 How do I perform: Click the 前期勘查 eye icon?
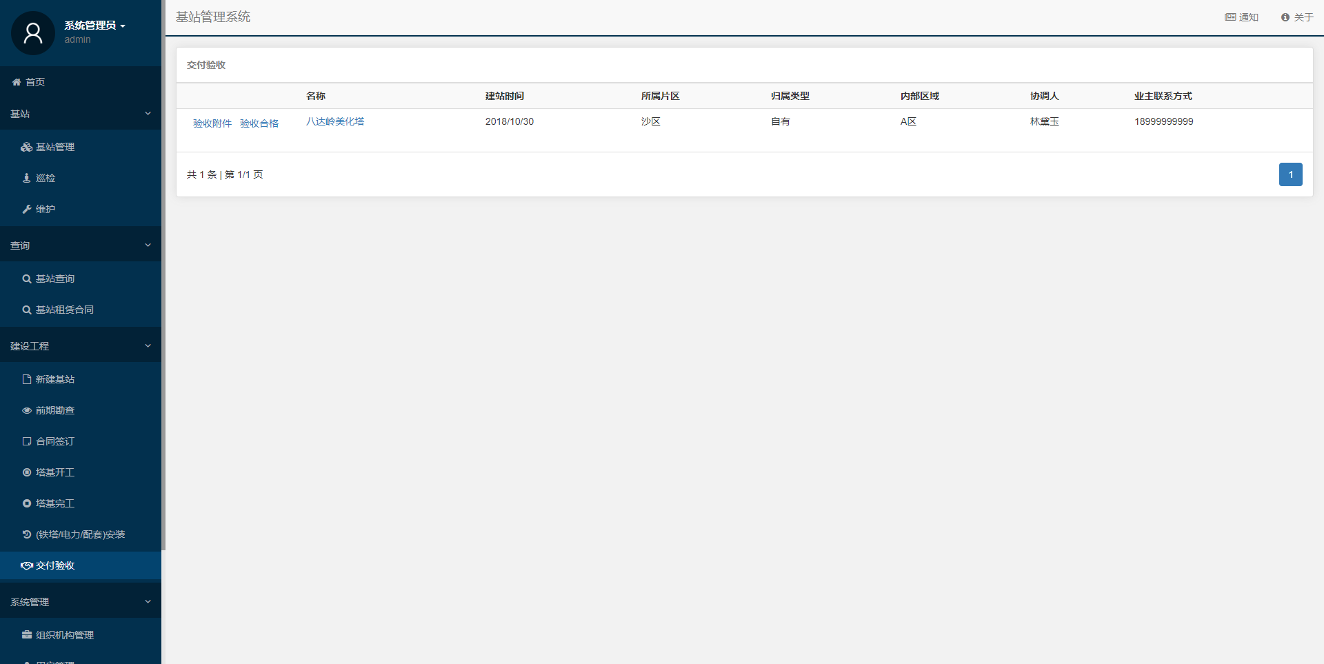click(x=26, y=410)
